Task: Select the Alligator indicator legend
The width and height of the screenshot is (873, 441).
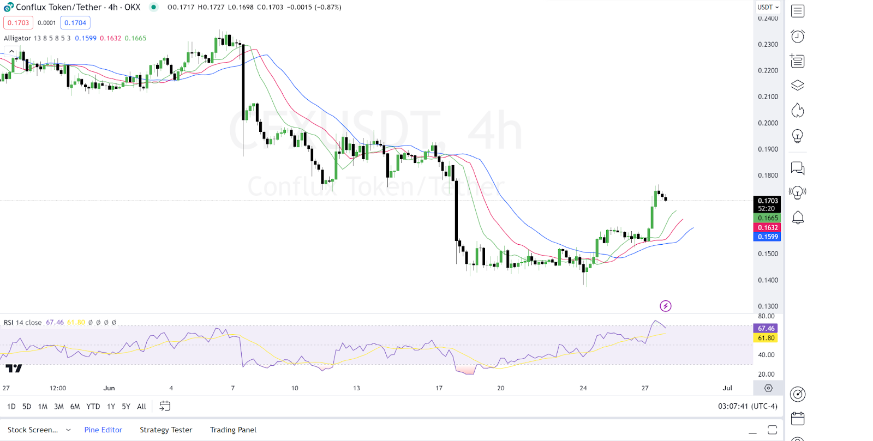Action: tap(17, 38)
